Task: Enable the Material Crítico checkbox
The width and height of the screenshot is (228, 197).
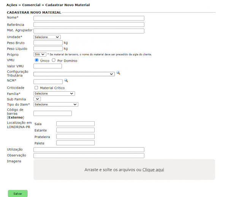Action: [x=36, y=88]
